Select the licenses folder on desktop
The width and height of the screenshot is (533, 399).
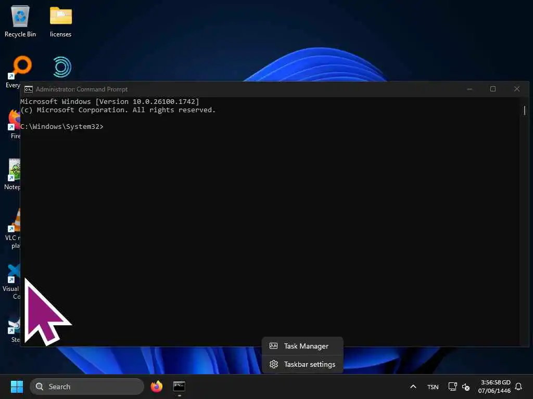point(60,21)
